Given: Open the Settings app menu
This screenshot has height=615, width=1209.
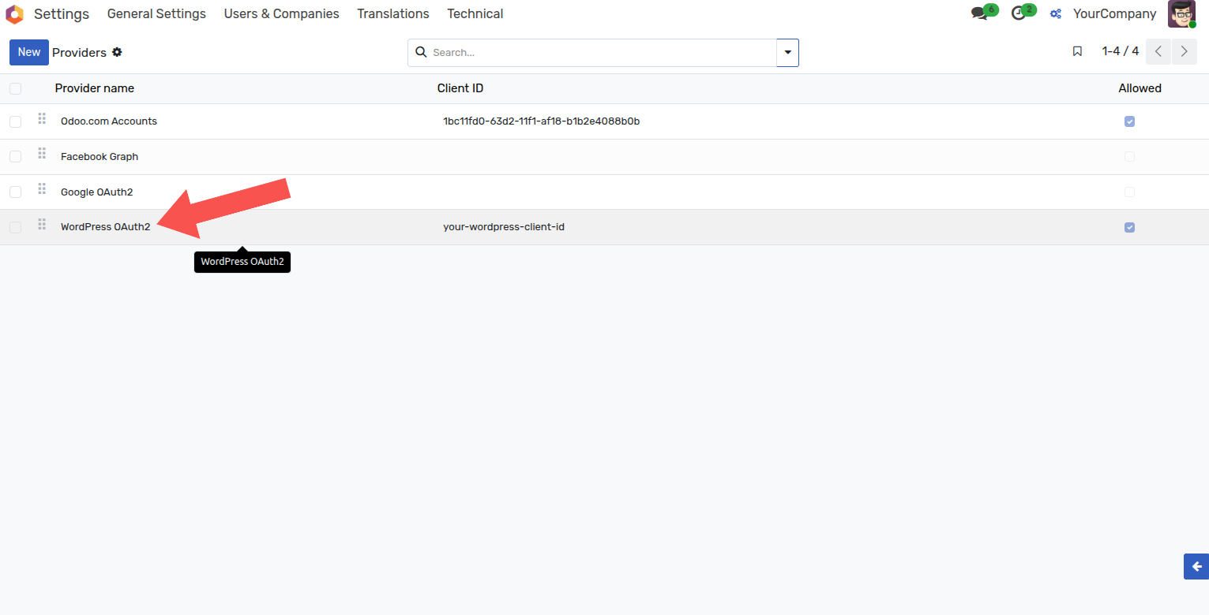Looking at the screenshot, I should point(62,13).
